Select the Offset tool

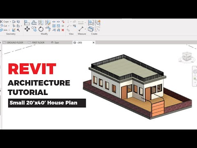pyautogui.click(x=34, y=23)
